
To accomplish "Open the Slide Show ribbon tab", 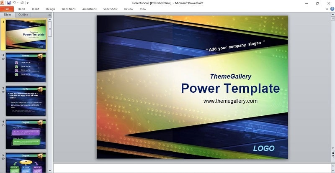I will (111, 9).
